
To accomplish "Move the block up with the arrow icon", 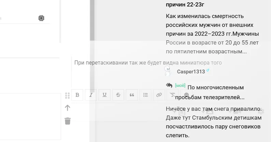I will (x=68, y=108).
